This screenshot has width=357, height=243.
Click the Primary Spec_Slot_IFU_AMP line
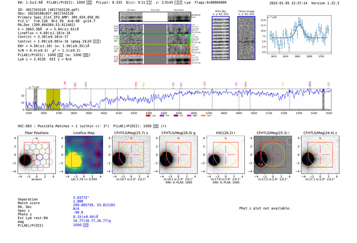click(59, 17)
